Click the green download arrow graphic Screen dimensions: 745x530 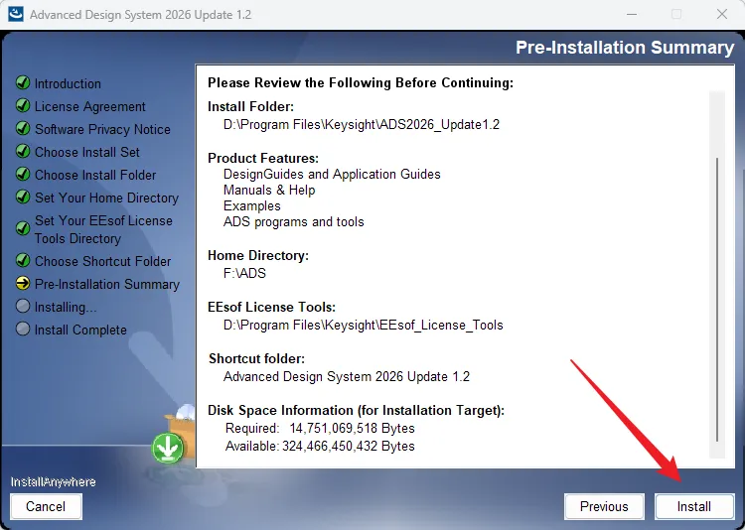point(168,449)
